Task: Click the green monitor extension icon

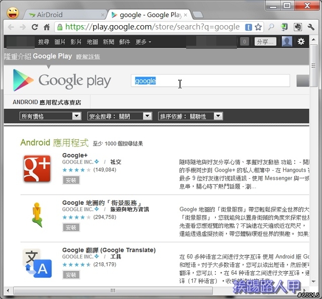Action: click(x=284, y=27)
